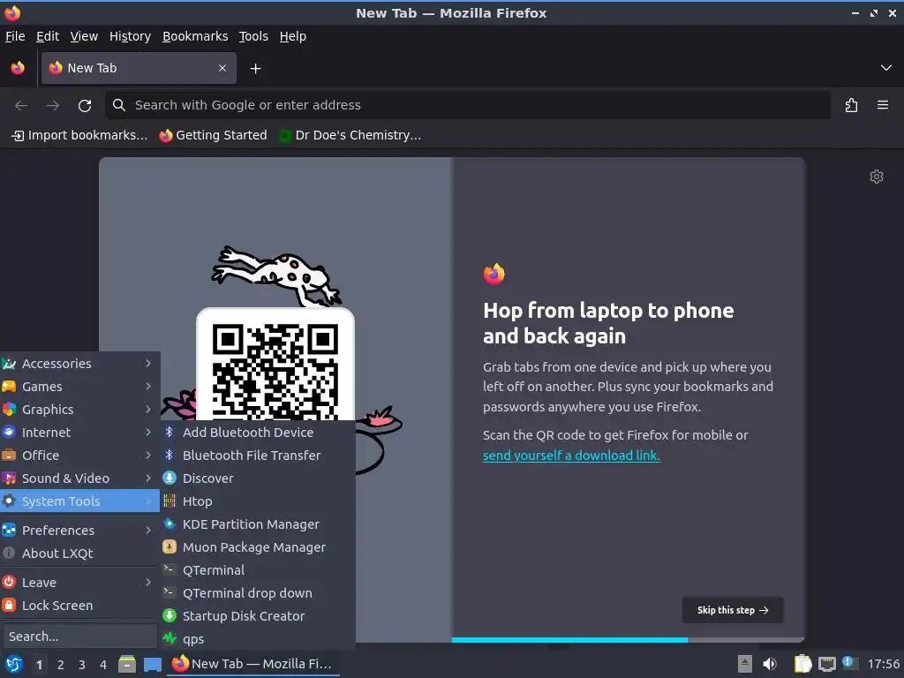Viewport: 904px width, 678px height.
Task: Launch QTerminal
Action: pyautogui.click(x=258, y=570)
